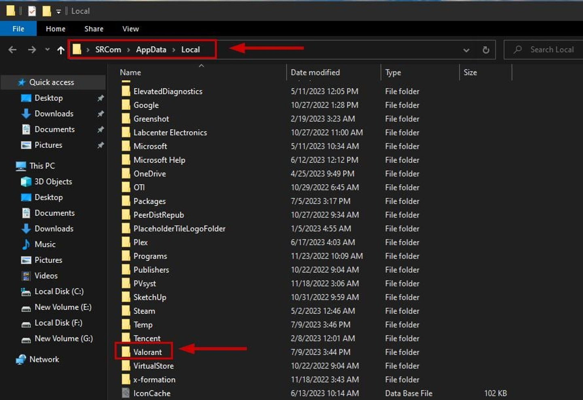This screenshot has height=400, width=583.
Task: Navigate to AppData via breadcrumb
Action: pos(151,49)
